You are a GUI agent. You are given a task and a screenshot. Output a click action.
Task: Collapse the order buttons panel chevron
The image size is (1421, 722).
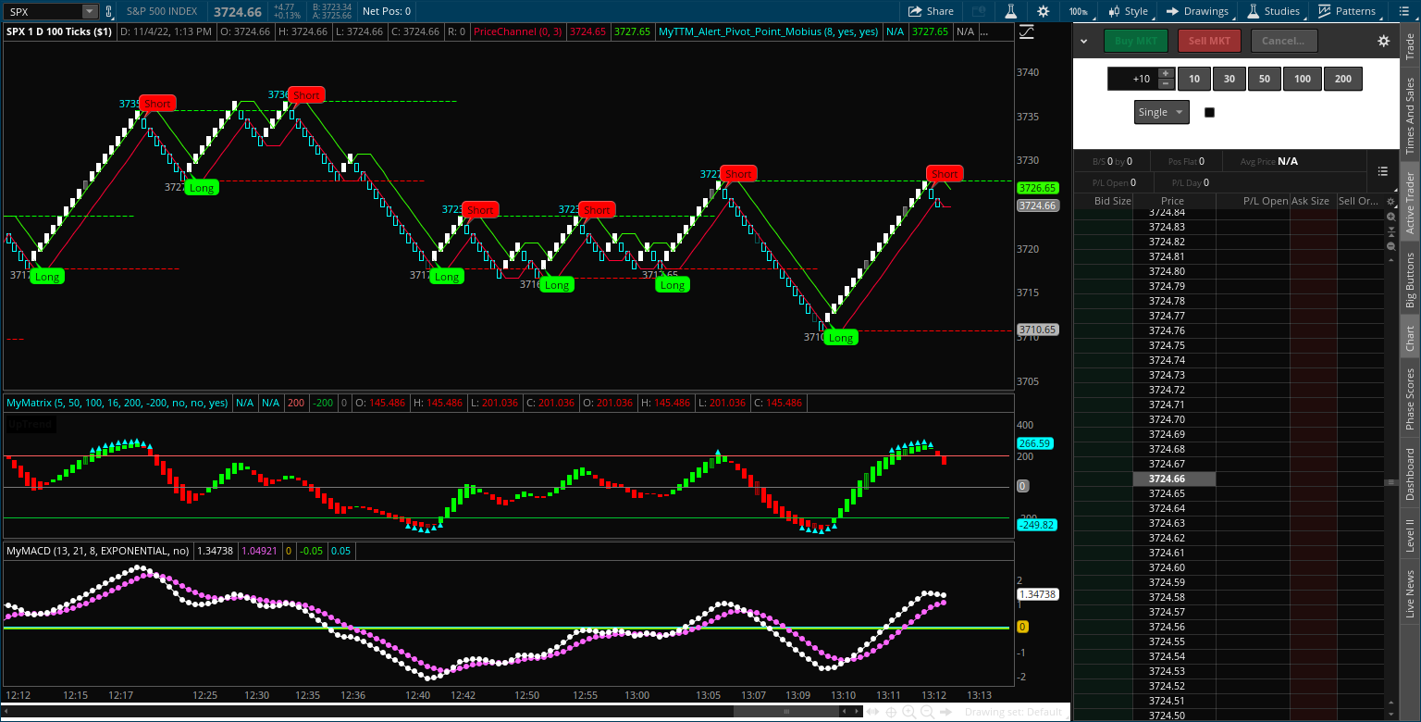[x=1083, y=41]
